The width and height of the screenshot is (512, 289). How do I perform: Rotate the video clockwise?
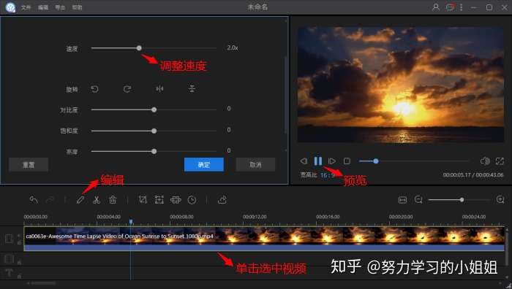(127, 89)
